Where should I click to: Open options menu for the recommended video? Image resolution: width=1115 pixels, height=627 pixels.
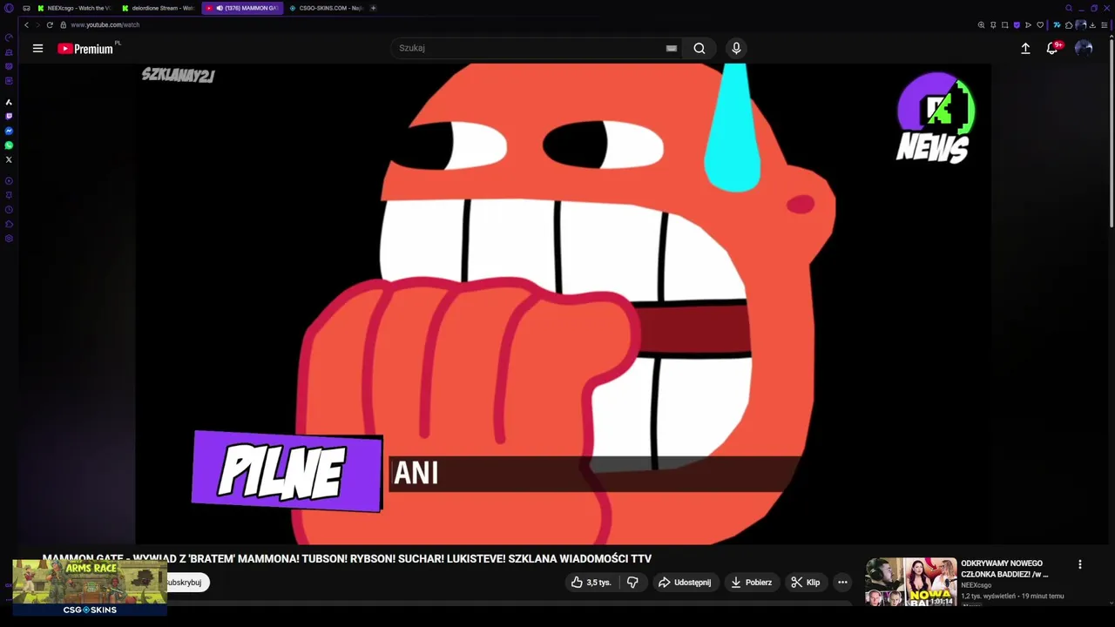1080,564
